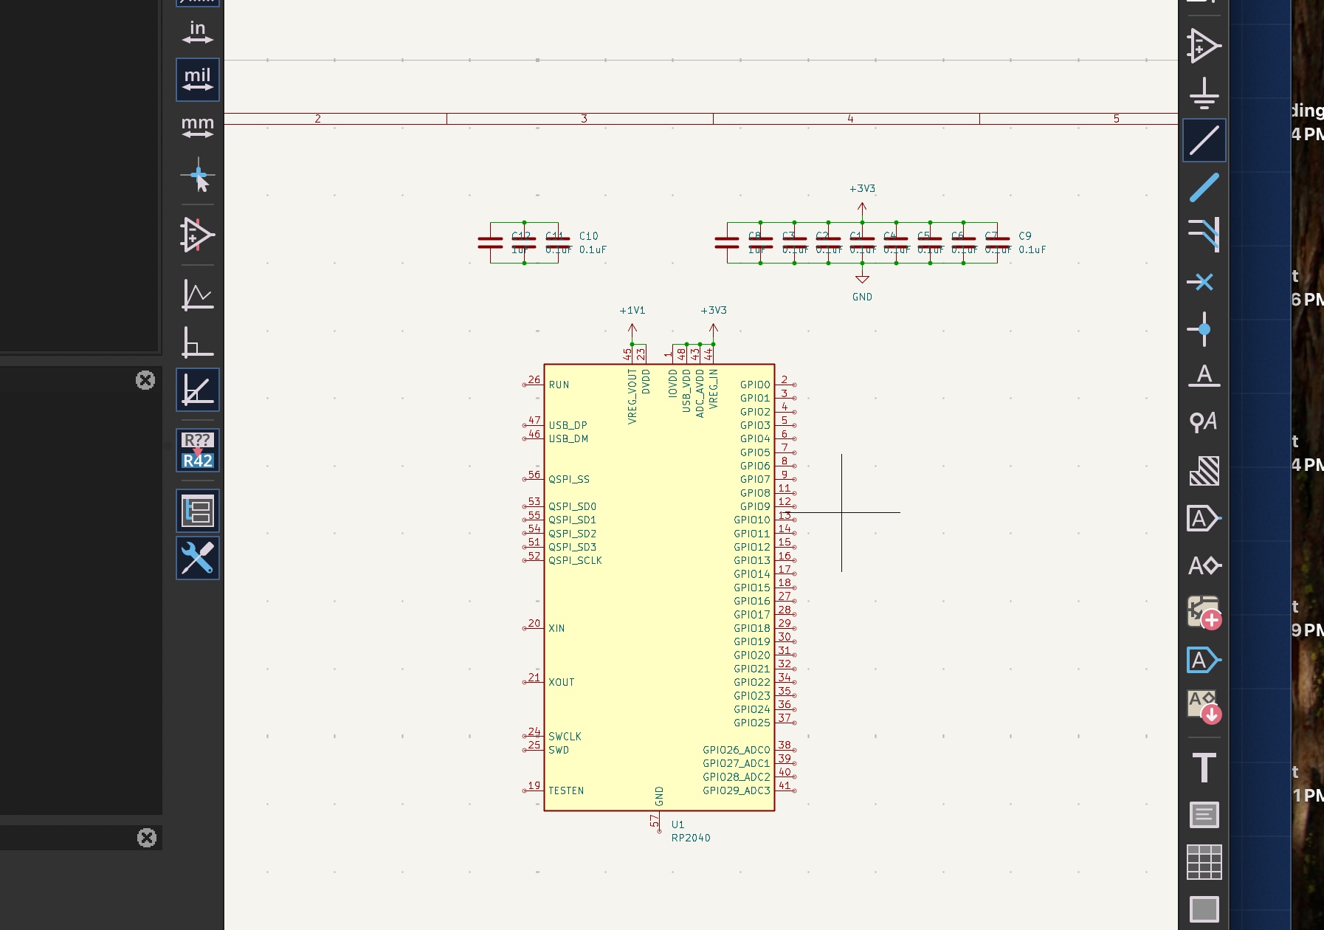
Task: Select the Draw Bus tool
Action: click(1204, 187)
